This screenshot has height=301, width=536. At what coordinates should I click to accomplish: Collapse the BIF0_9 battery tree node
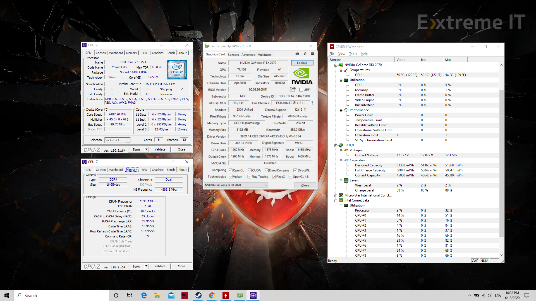336,145
